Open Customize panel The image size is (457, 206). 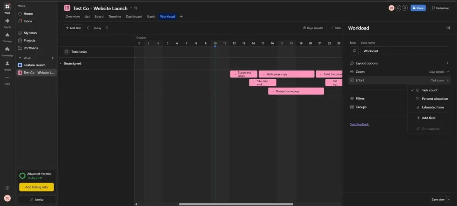(x=440, y=8)
